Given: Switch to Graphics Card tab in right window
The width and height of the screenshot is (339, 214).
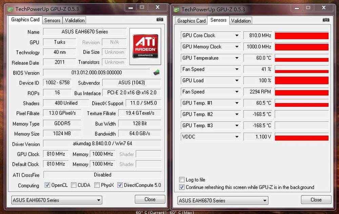Looking at the screenshot, I should 191,21.
